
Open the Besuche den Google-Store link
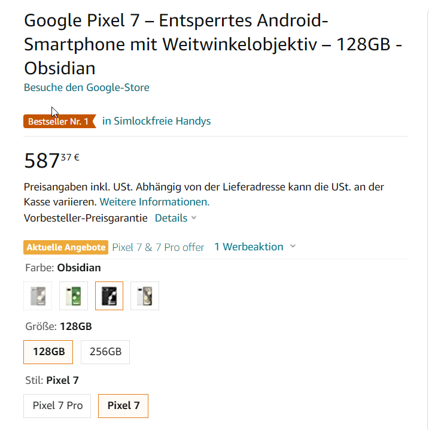87,87
